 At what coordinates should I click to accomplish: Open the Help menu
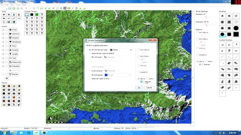[24, 5]
